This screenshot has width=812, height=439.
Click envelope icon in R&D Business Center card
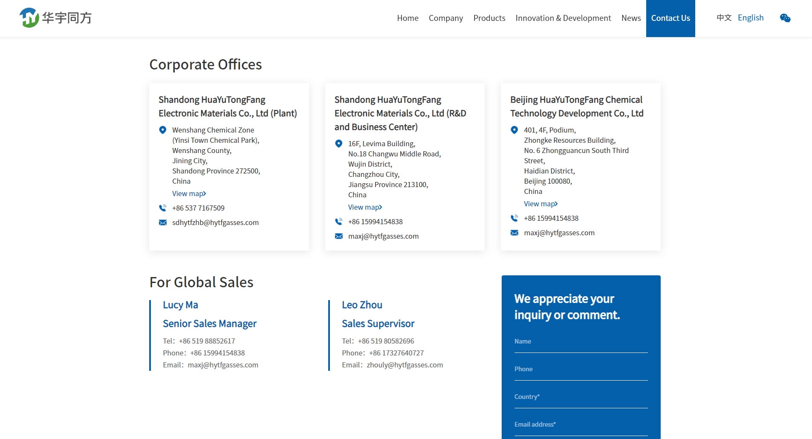tap(339, 236)
